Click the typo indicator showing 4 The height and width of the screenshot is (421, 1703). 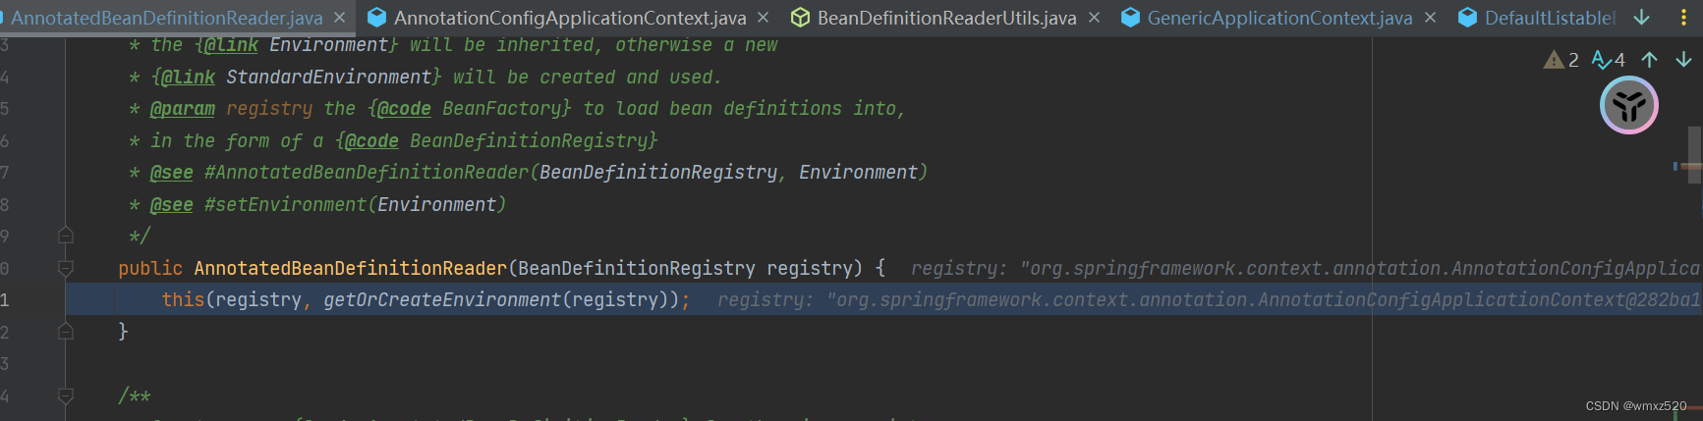tap(1608, 60)
